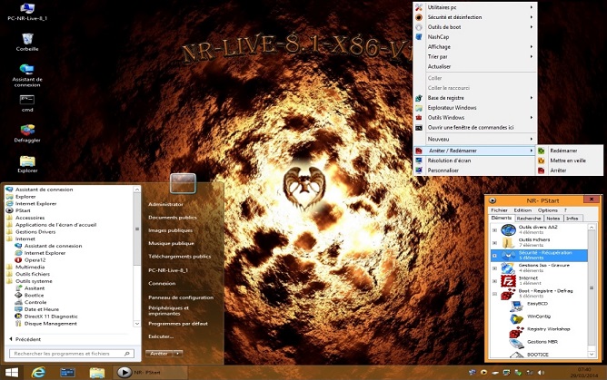Open the yellow folder icon on the taskbar
This screenshot has width=607, height=380.
click(97, 373)
